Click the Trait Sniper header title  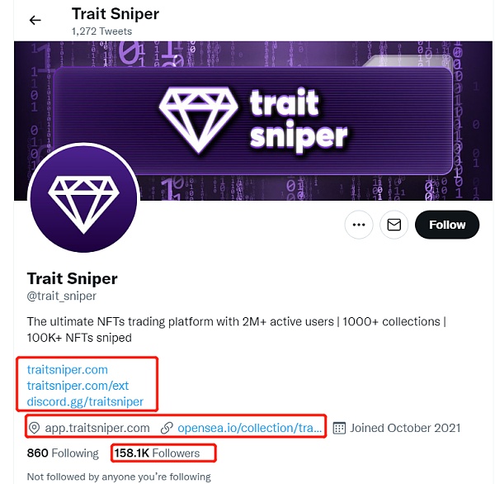pos(115,14)
